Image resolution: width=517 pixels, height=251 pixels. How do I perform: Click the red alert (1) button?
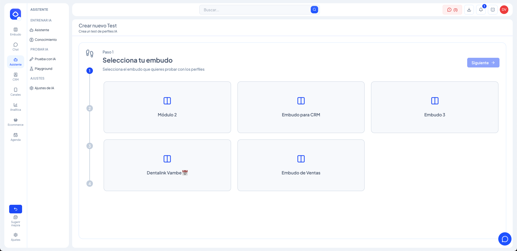452,10
